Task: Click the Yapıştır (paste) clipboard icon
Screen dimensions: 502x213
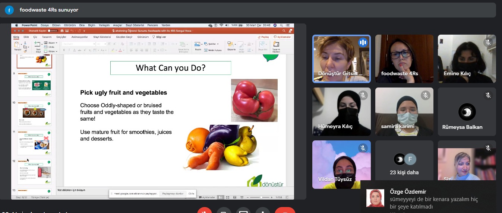Action: point(18,44)
